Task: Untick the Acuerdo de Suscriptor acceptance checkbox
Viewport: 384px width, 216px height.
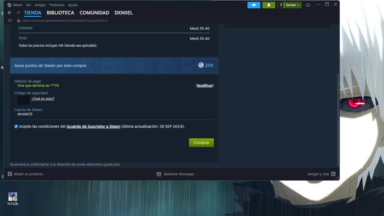Action: (x=16, y=127)
